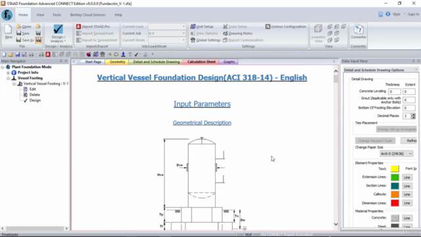This screenshot has height=237, width=421.
Task: Collapse Detail and Schedule Drawing Options header
Action: tap(416, 70)
